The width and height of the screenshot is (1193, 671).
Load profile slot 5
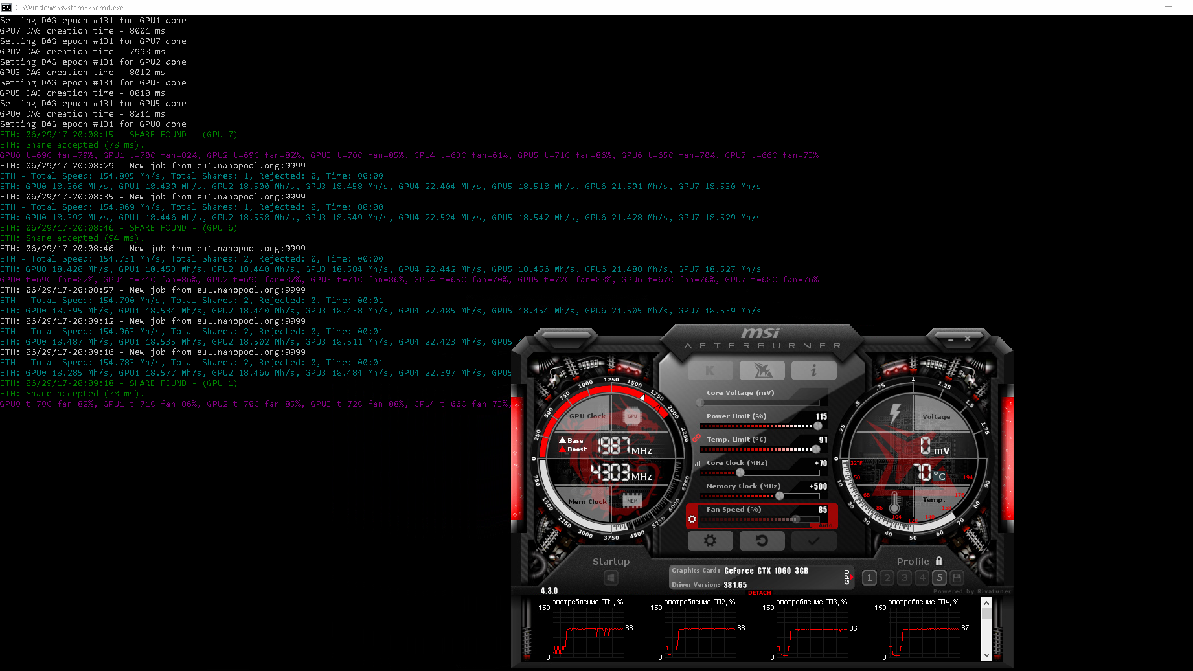(x=940, y=578)
